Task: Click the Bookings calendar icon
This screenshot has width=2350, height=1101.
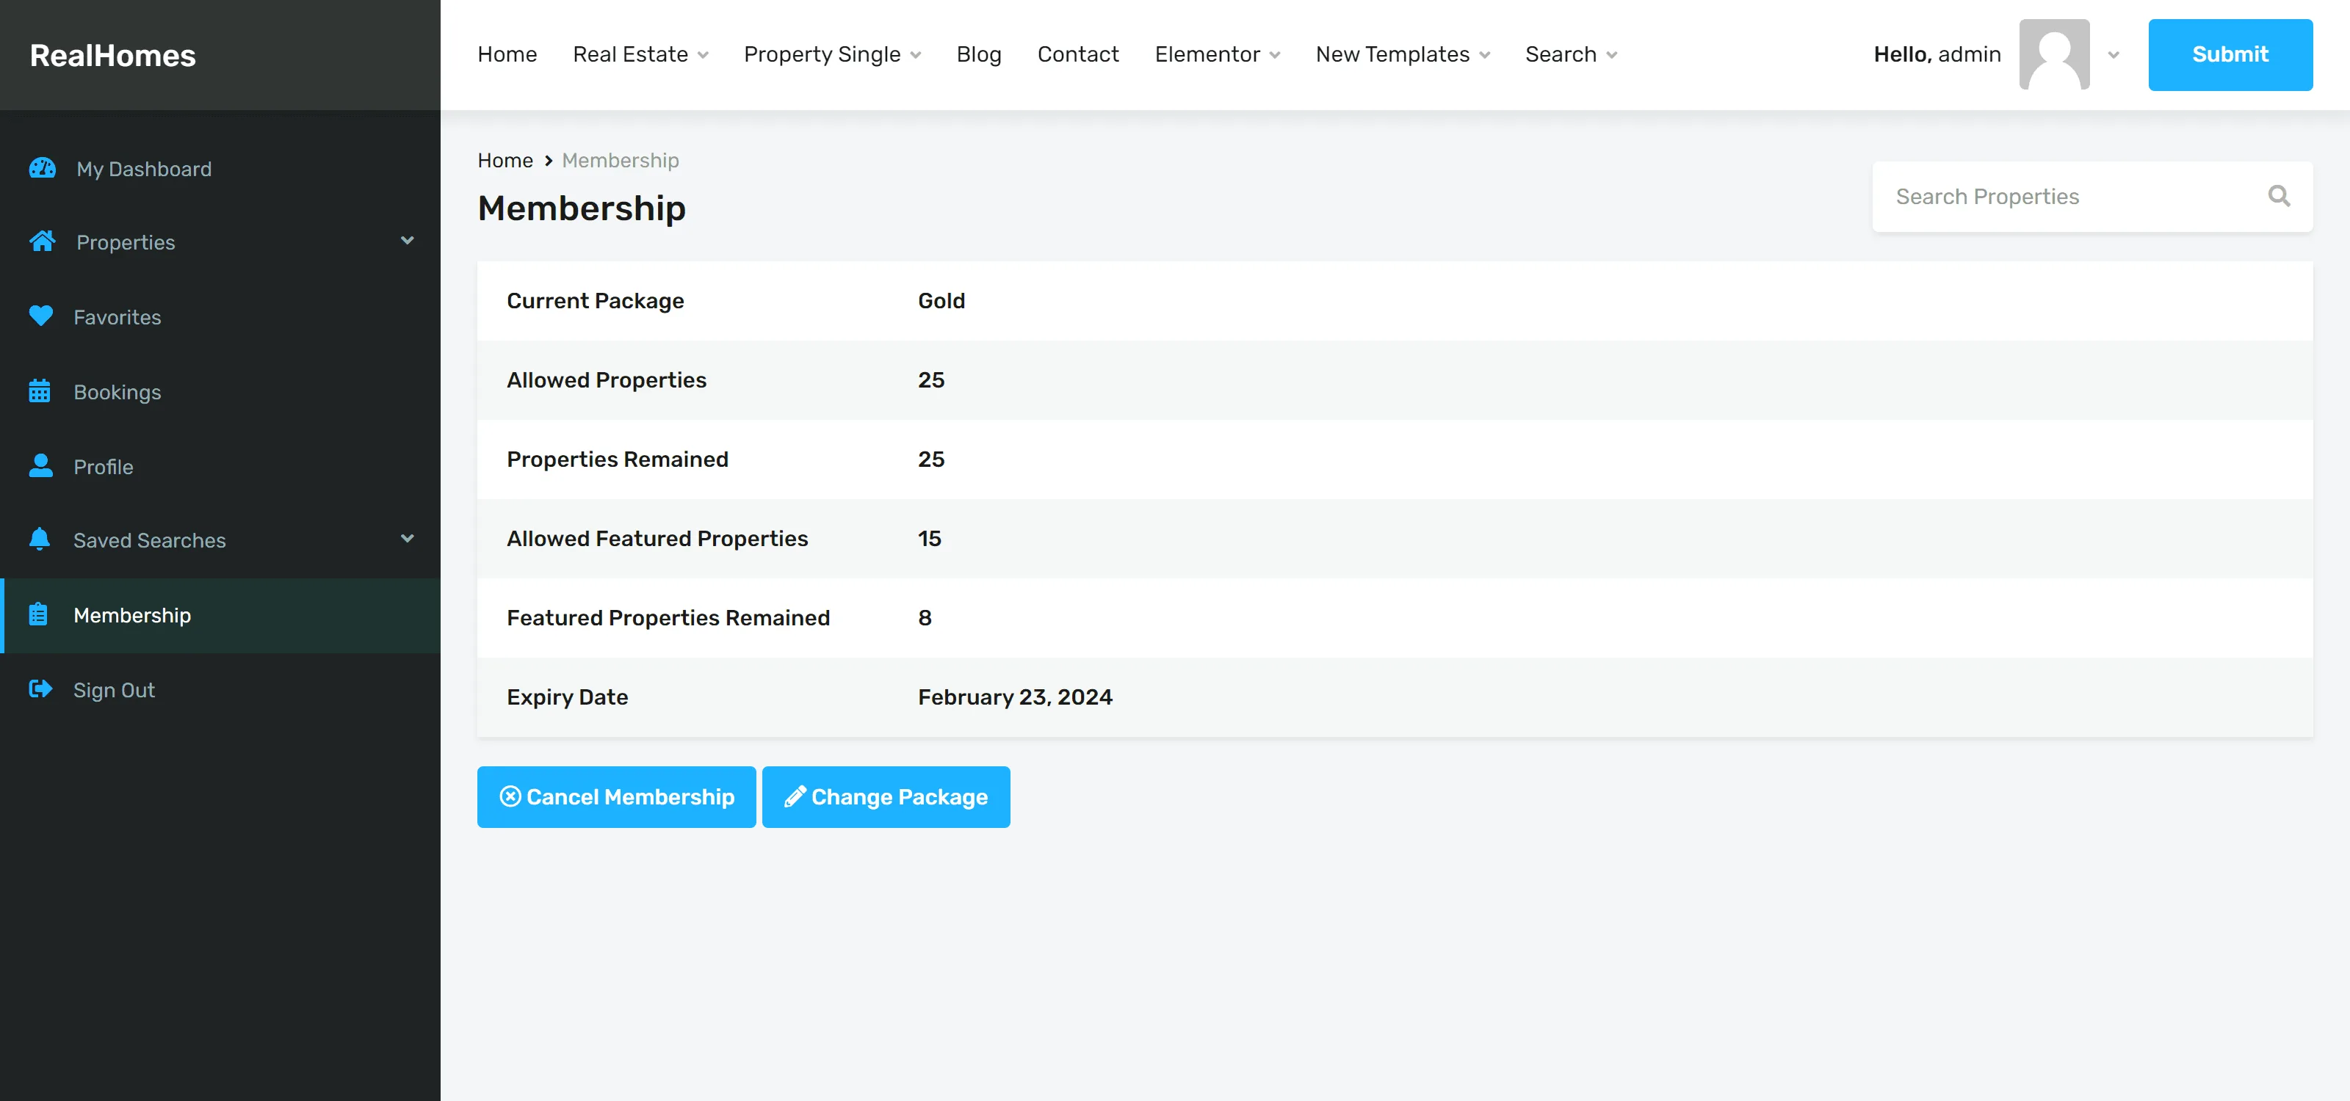Action: coord(39,391)
